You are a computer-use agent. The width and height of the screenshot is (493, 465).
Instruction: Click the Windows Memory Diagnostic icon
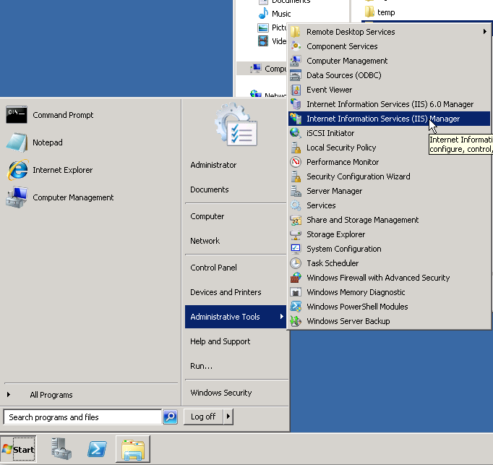[x=296, y=292]
